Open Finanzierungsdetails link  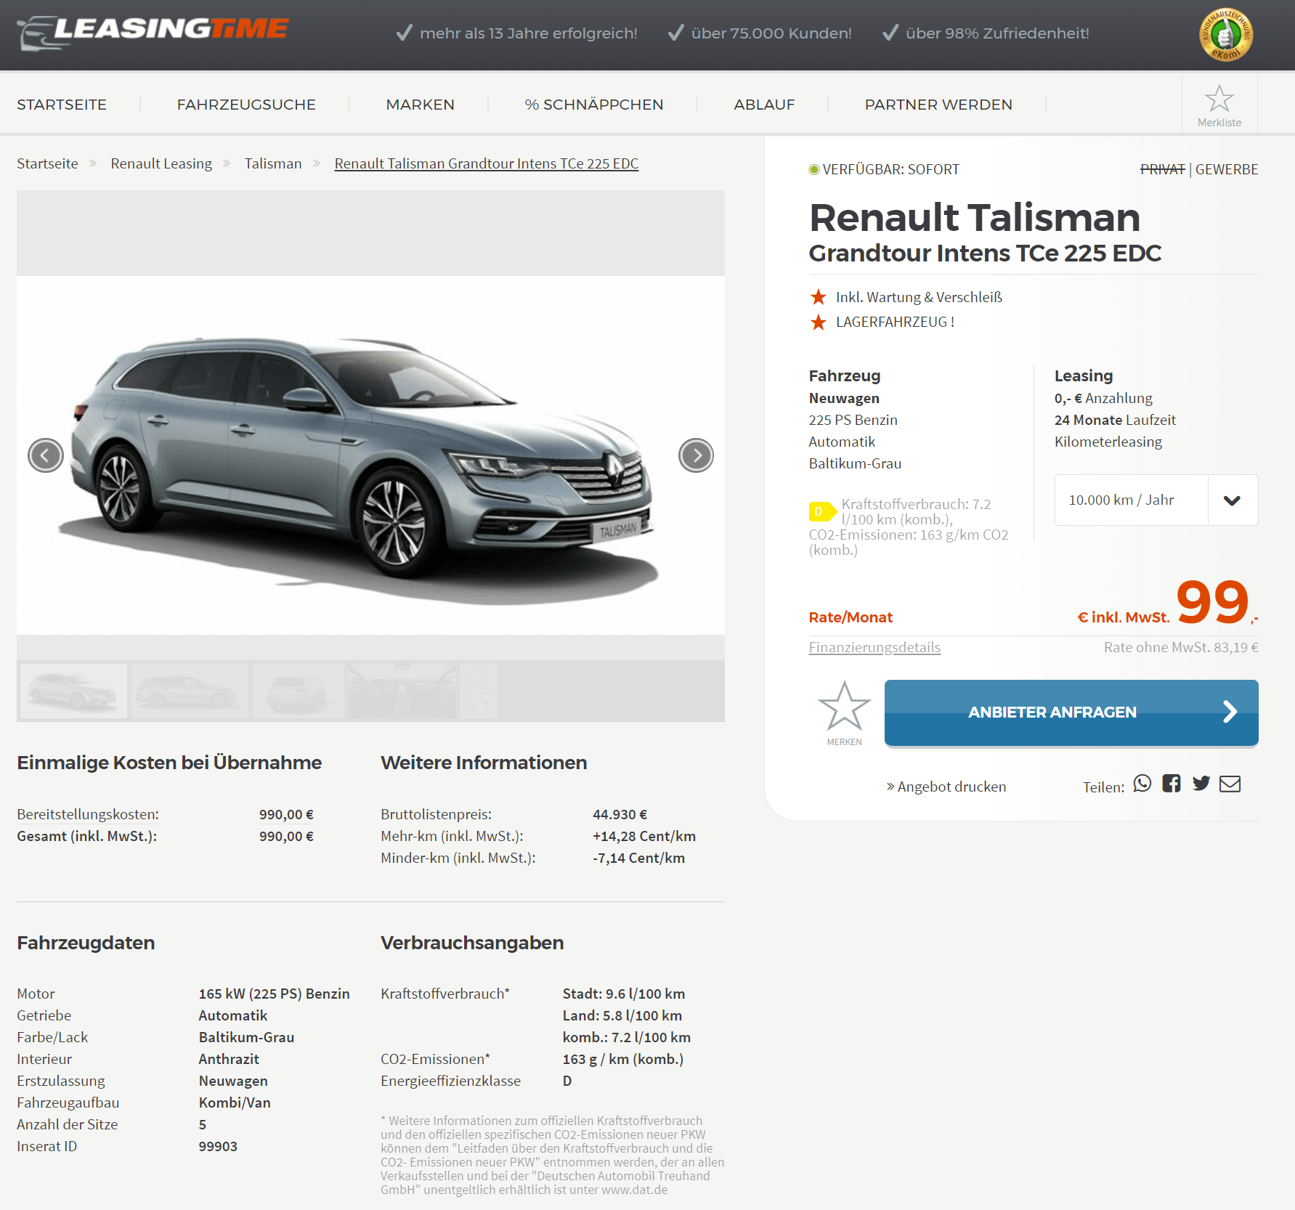[x=874, y=647]
